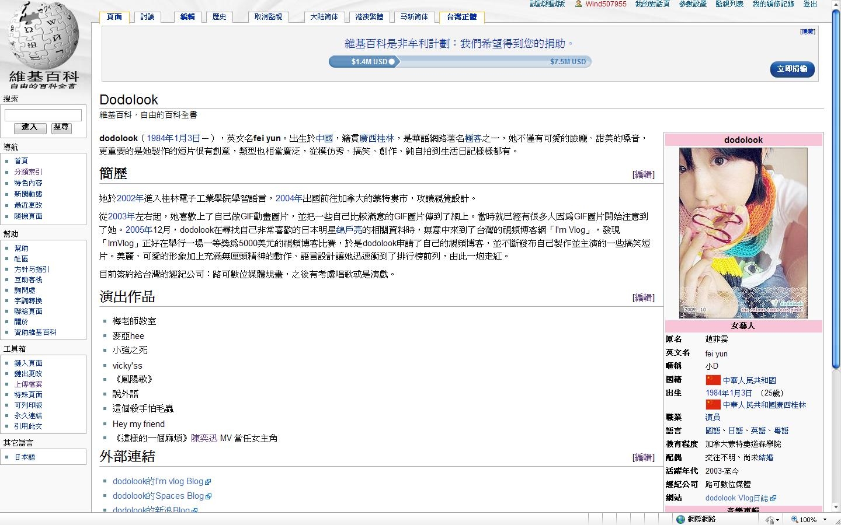
Task: Open the 歷史 tab
Action: [219, 17]
